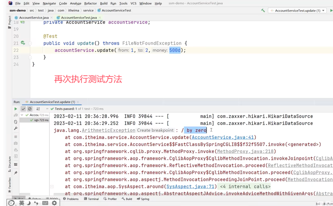Screen dimensions: 333x206
Task: Click itheima breadcrumb segment
Action: [73, 10]
